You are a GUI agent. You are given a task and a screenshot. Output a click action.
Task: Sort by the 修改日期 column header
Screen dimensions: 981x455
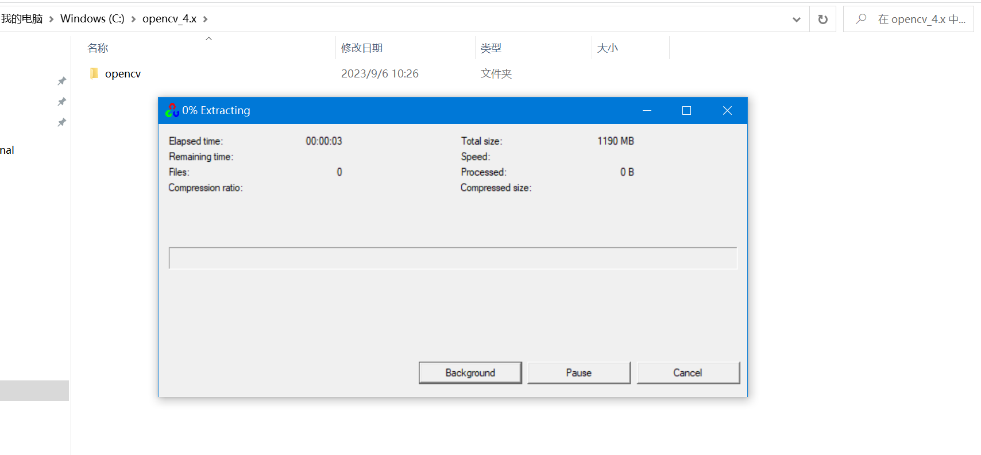click(x=362, y=48)
